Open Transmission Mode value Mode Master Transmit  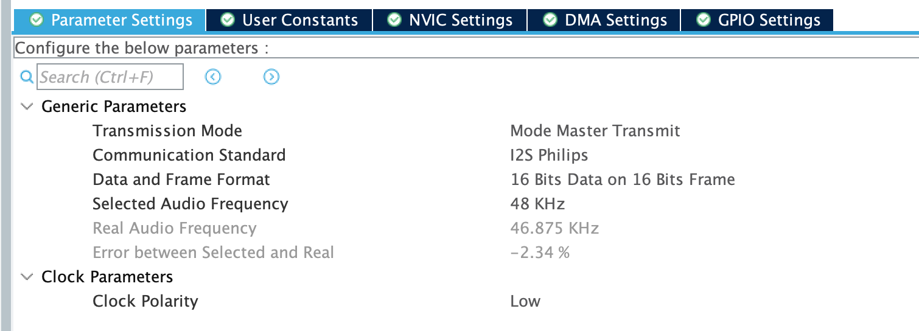click(595, 131)
